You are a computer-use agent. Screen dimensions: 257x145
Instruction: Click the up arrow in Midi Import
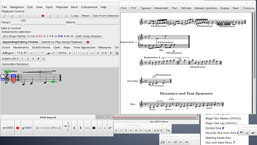click(x=74, y=128)
